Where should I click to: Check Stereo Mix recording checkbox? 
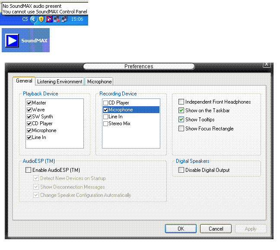pos(105,123)
